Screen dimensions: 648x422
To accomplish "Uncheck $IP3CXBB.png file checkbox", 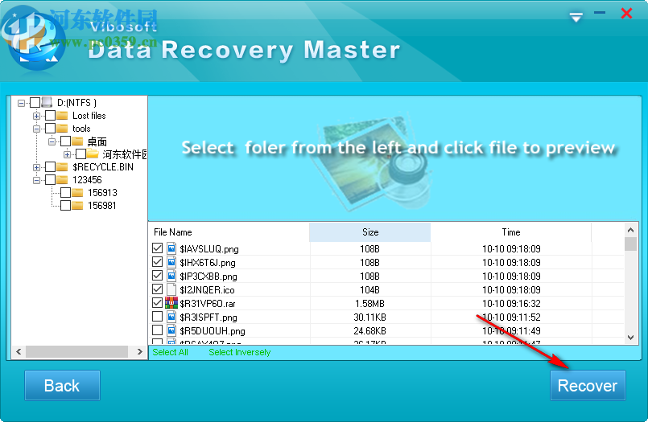I will point(157,276).
